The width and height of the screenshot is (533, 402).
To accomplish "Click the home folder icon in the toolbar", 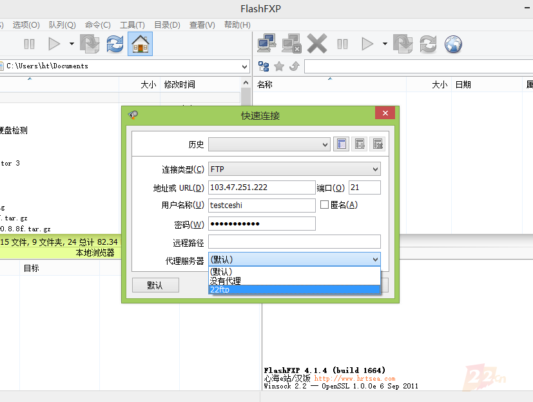I will click(x=140, y=44).
